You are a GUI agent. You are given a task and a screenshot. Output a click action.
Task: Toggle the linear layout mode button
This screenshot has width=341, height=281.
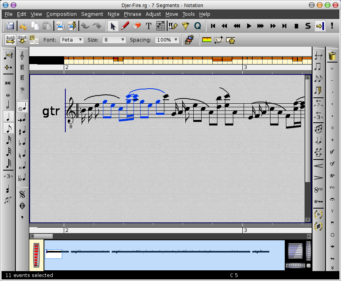[10, 40]
